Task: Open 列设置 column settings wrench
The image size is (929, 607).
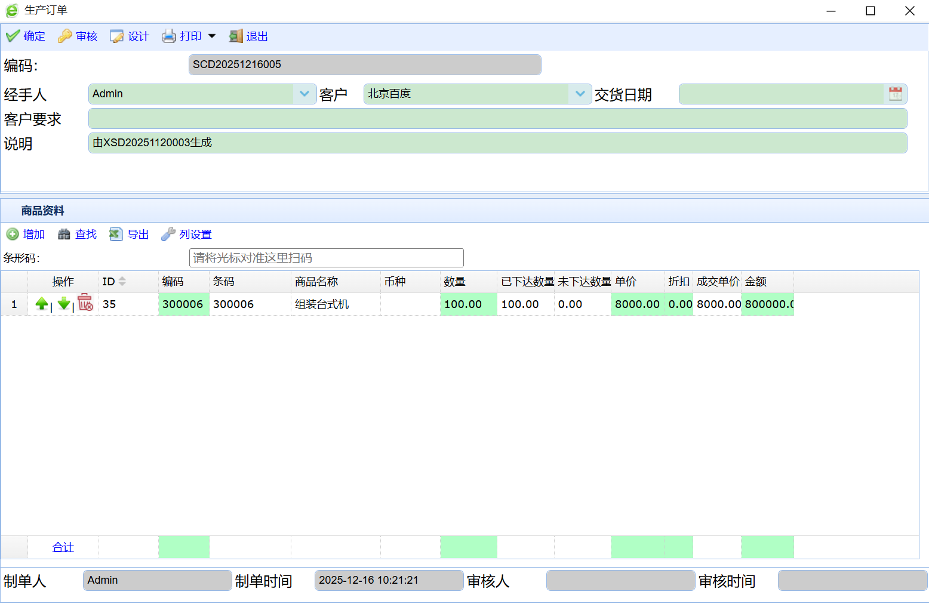Action: point(168,235)
